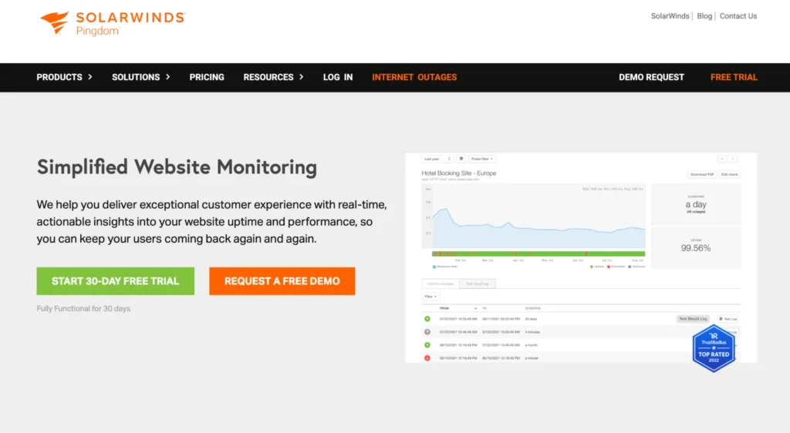Click the previous arrow in the dashboard
The image size is (790, 433).
pos(722,159)
